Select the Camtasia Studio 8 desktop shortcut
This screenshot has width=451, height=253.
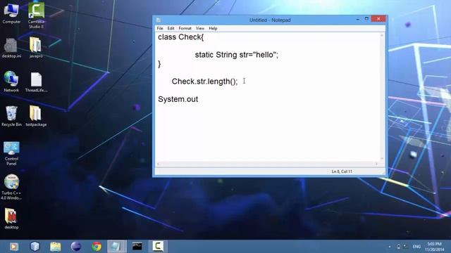[36, 15]
